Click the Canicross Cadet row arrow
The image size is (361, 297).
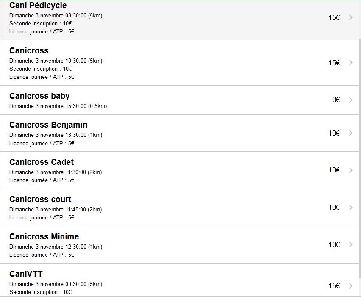[x=351, y=170]
